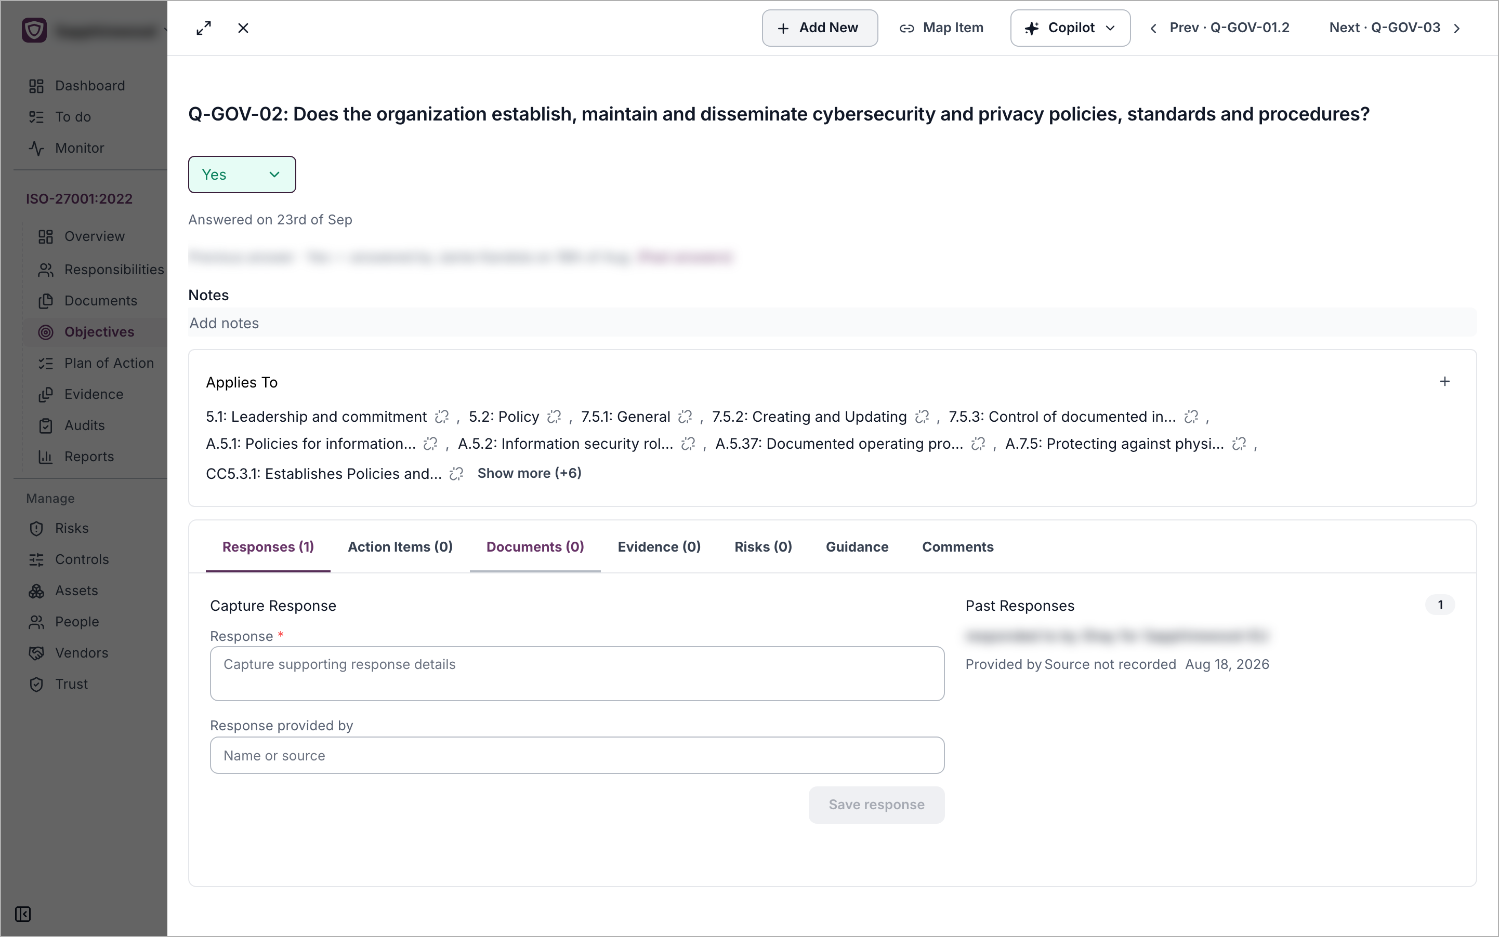This screenshot has width=1499, height=937.
Task: Click unlink icon beside A.5.37 Documented operating
Action: point(978,444)
